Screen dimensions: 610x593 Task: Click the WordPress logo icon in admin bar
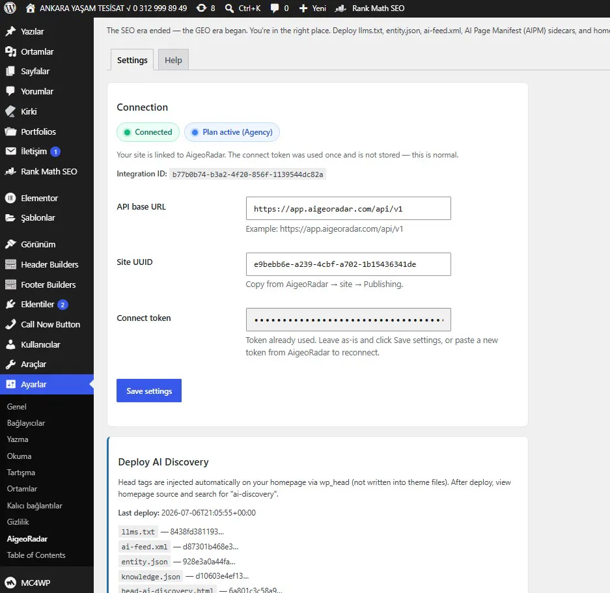10,8
